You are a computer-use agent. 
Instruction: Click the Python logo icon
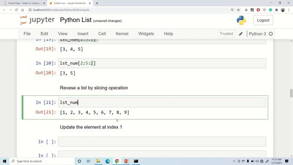(x=241, y=20)
